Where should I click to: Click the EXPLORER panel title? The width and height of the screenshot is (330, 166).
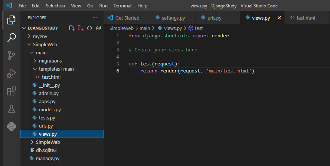coord(37,18)
